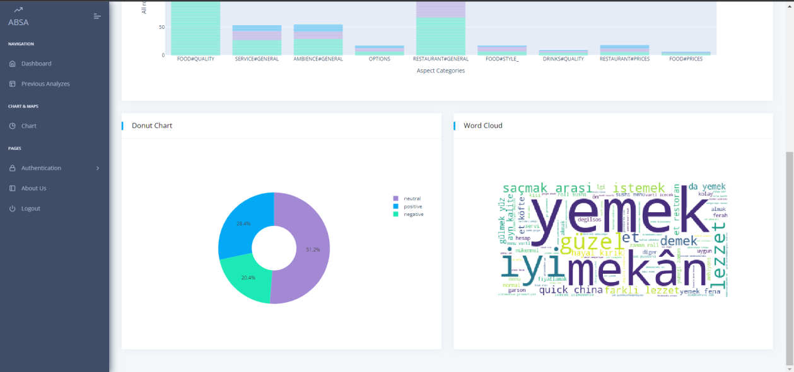Click the lock icon next to Authentication
Viewport: 794px width, 372px height.
[11, 167]
